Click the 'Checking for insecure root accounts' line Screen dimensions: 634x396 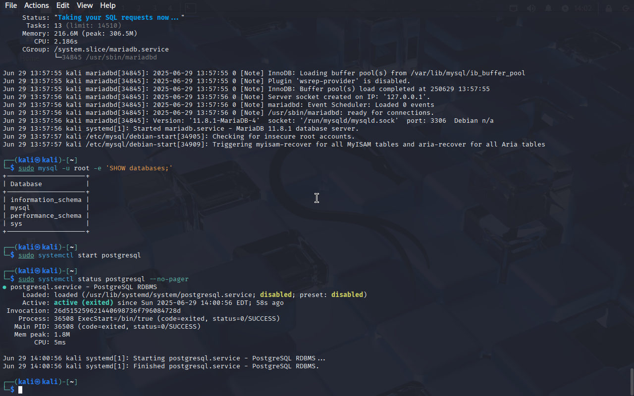[x=179, y=136]
